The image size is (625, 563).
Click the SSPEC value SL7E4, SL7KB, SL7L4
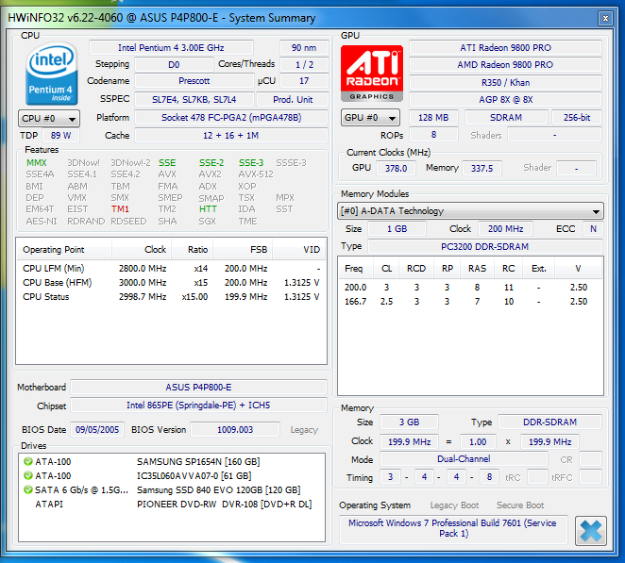pos(194,100)
